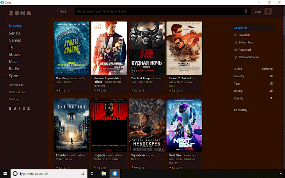This screenshot has height=178, width=285.
Task: Open the Next Gen movie poster
Action: (x=184, y=125)
